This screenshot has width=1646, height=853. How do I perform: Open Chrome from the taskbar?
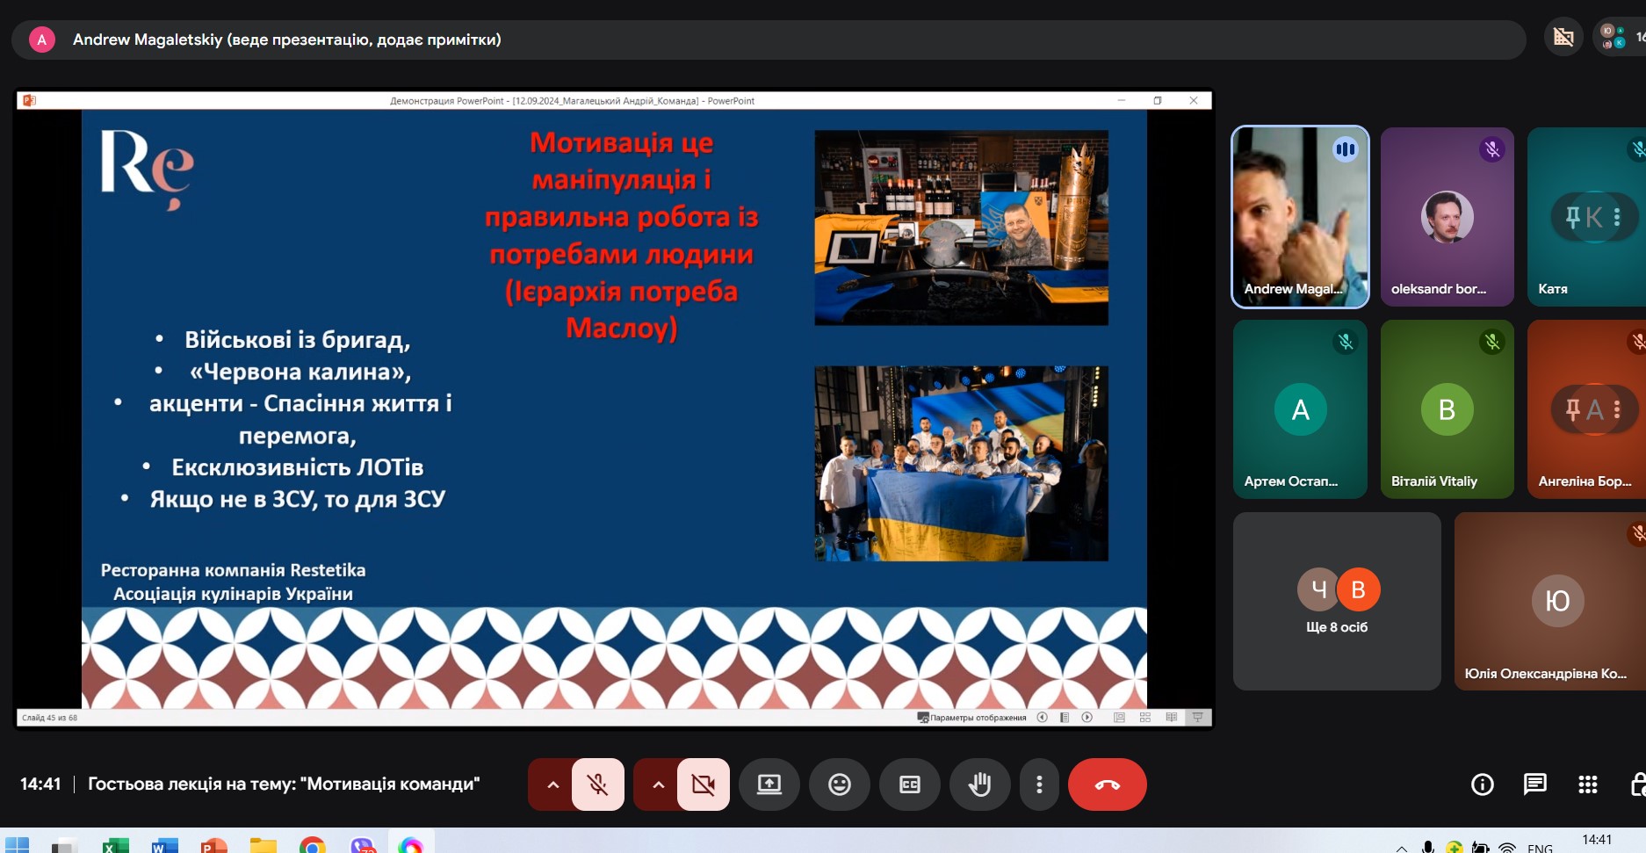click(312, 845)
